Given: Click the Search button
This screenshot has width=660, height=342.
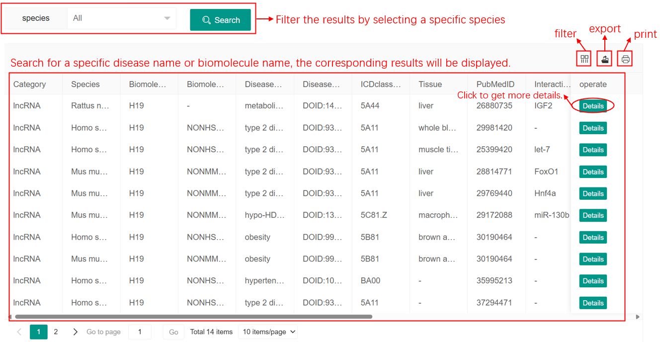Looking at the screenshot, I should [x=220, y=20].
